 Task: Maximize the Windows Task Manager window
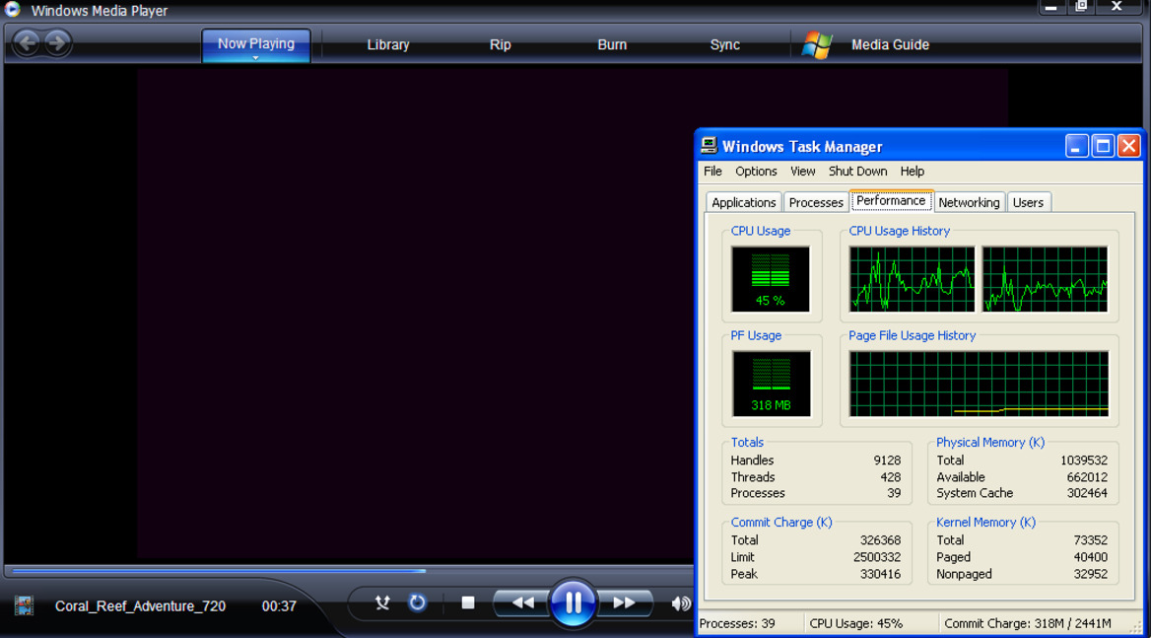1103,146
